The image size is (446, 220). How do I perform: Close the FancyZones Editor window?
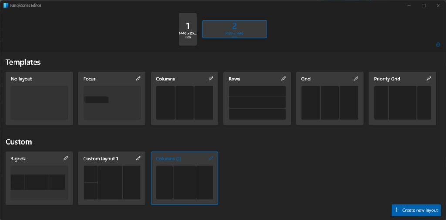point(438,5)
